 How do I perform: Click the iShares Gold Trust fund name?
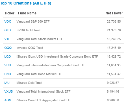[x=29, y=83]
